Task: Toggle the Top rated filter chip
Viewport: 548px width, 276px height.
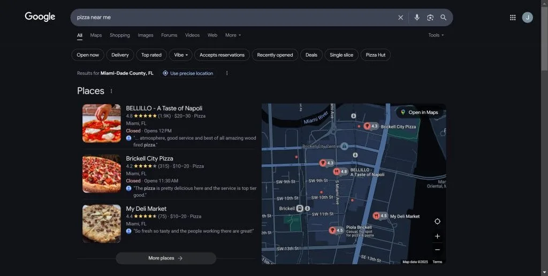Action: pos(151,55)
